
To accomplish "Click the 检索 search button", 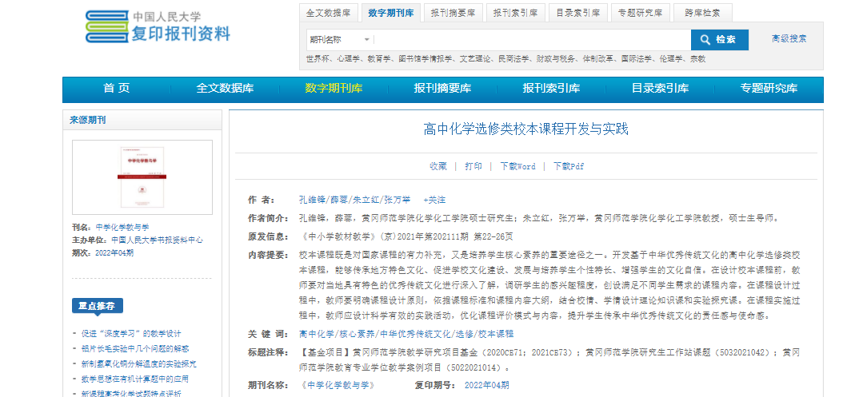I will [719, 40].
